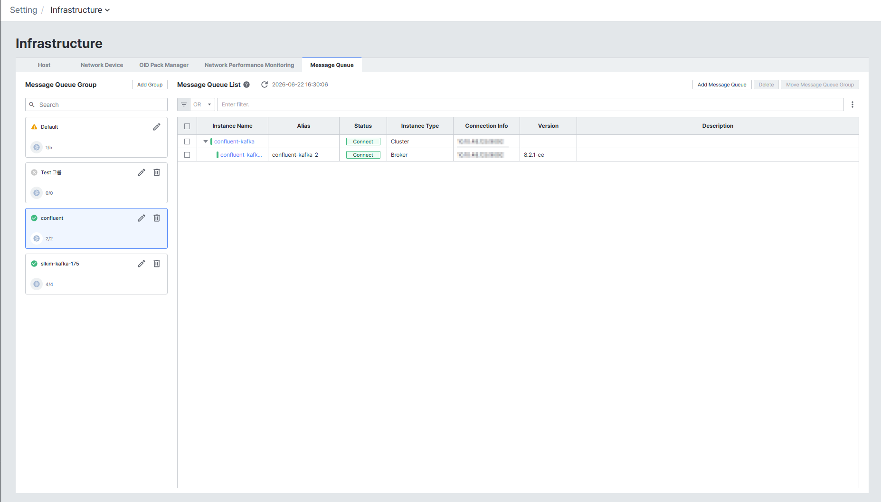Click the Add Group button
The width and height of the screenshot is (881, 502).
[150, 85]
